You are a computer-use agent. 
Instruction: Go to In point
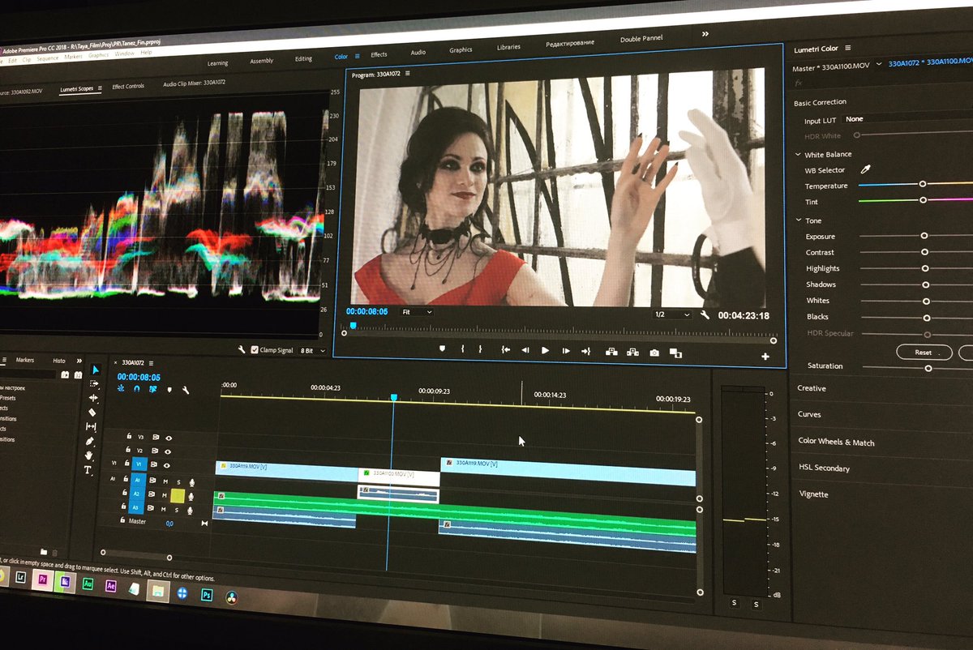coord(505,350)
